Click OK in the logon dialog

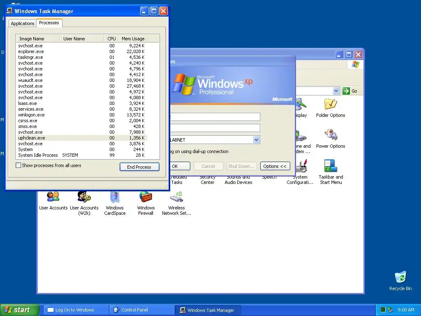pyautogui.click(x=179, y=166)
